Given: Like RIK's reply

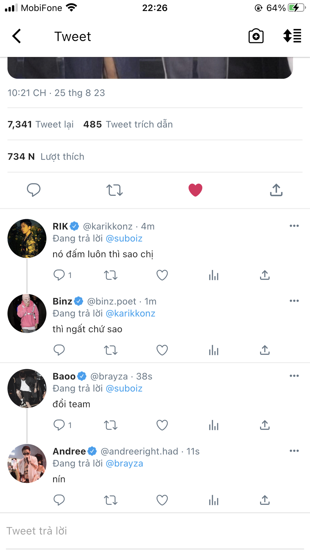Looking at the screenshot, I should click(162, 275).
